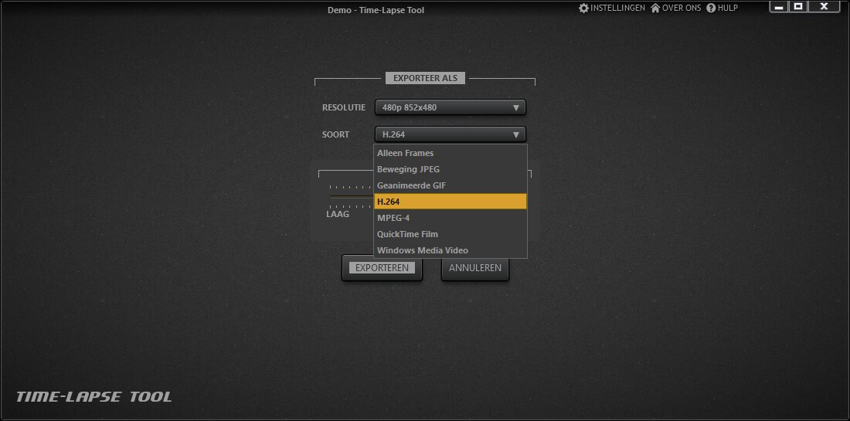Image resolution: width=850 pixels, height=421 pixels.
Task: Select QuickTime Film format
Action: (450, 234)
